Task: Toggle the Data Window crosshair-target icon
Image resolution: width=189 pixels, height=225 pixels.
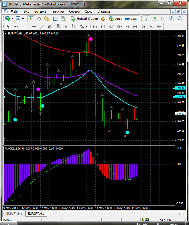Action: tap(39, 19)
